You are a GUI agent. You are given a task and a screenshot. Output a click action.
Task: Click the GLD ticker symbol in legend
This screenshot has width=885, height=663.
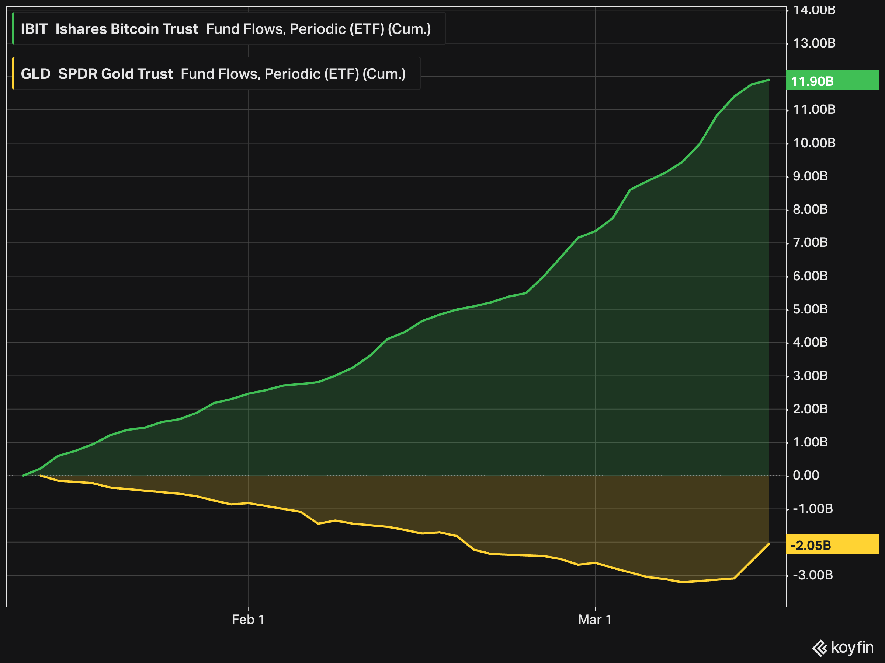coord(35,74)
